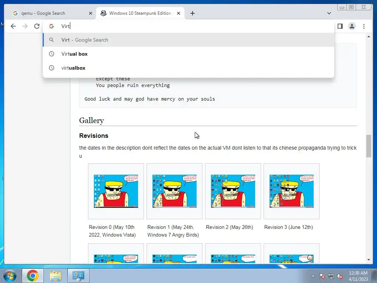Viewport: 377px width, 283px height.
Task: Pick the 'Virtual box' history suggestion
Action: click(188, 54)
